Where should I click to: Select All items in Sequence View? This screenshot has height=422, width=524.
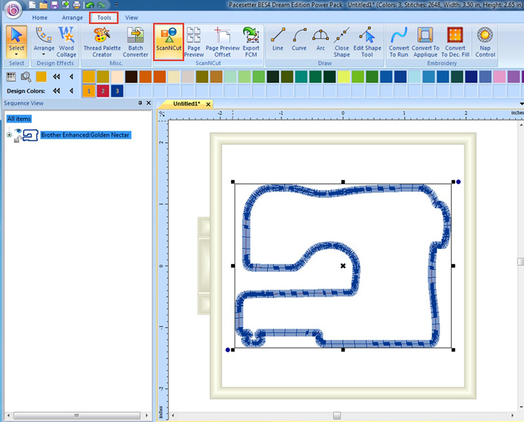pyautogui.click(x=19, y=119)
